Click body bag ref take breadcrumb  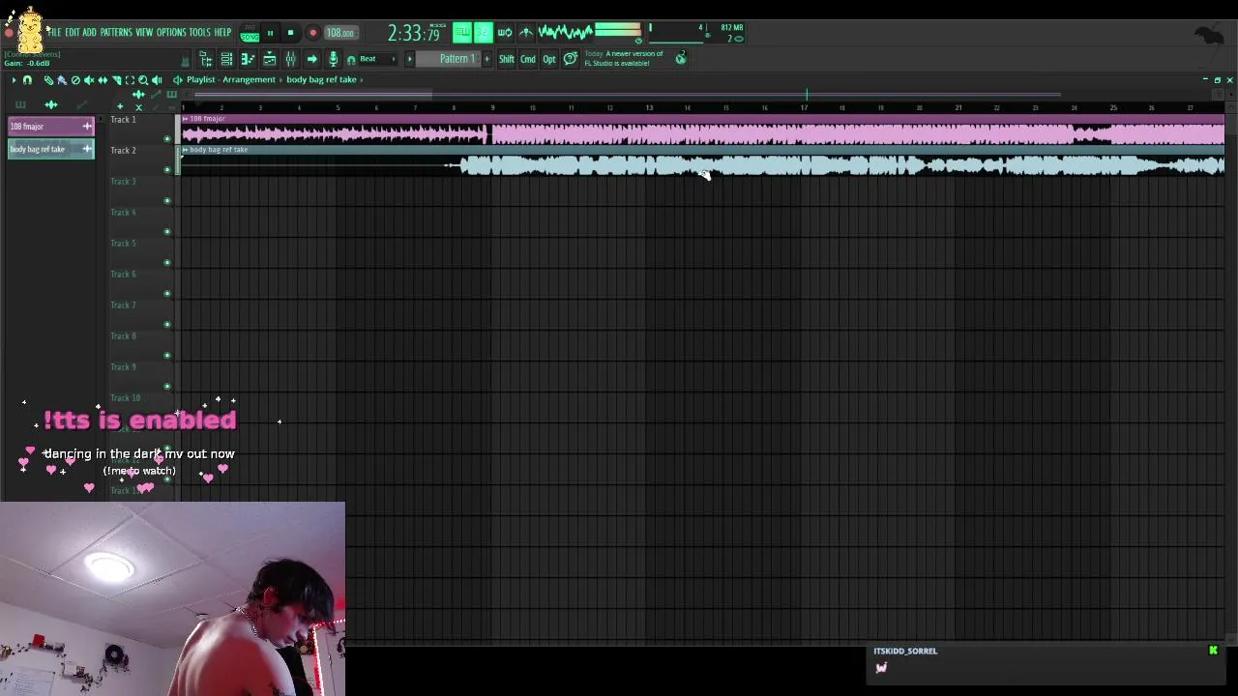pos(321,79)
